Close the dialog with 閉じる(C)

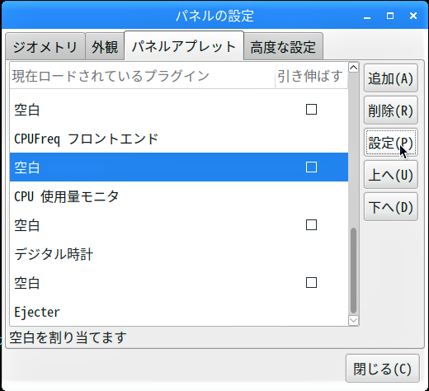(x=383, y=369)
